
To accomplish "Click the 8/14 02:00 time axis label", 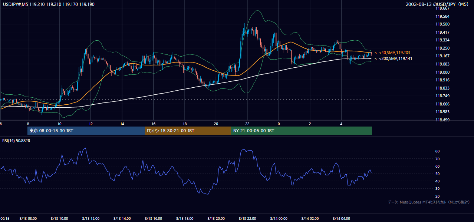I will tap(310, 219).
